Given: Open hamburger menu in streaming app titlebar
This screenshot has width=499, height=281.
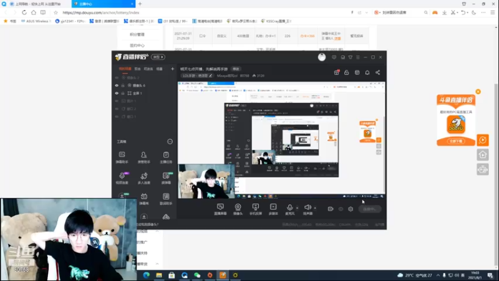Looking at the screenshot, I should pos(358,57).
